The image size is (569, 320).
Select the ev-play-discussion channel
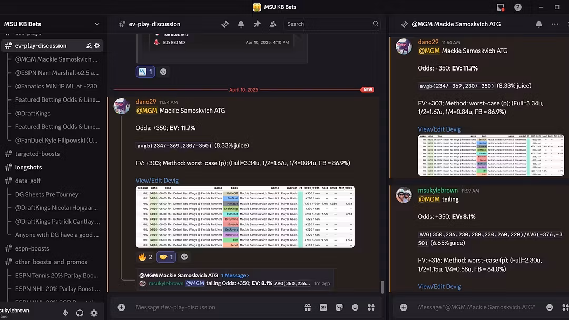pyautogui.click(x=41, y=46)
